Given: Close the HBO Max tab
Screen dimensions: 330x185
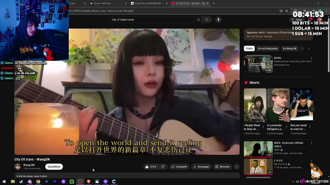Looking at the screenshot, I should coord(126,3).
